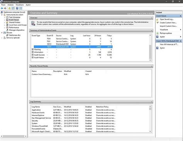Expand the Event Viewer tree node

pyautogui.click(x=5, y=20)
